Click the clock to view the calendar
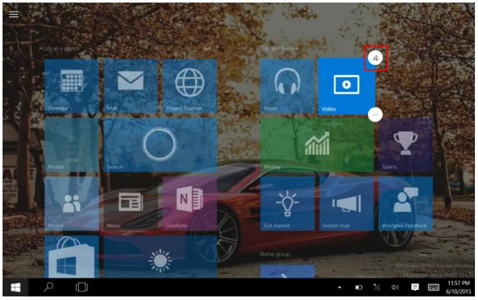478x300 pixels. point(454,287)
